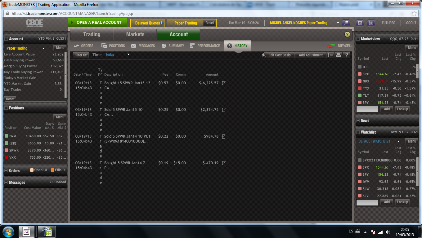Collapse the Positions panel

click(6, 108)
